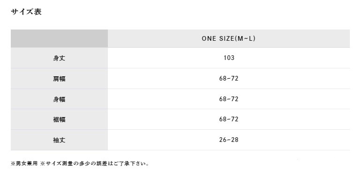Click the 男女兼用 note text
This screenshot has height=178, width=363.
coord(26,163)
